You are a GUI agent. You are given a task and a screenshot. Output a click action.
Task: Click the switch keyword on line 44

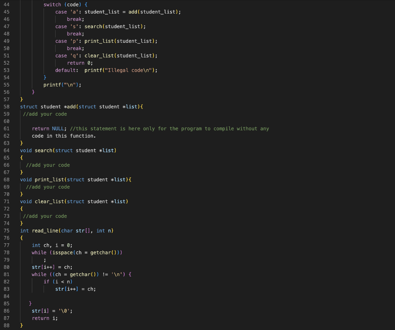52,5
